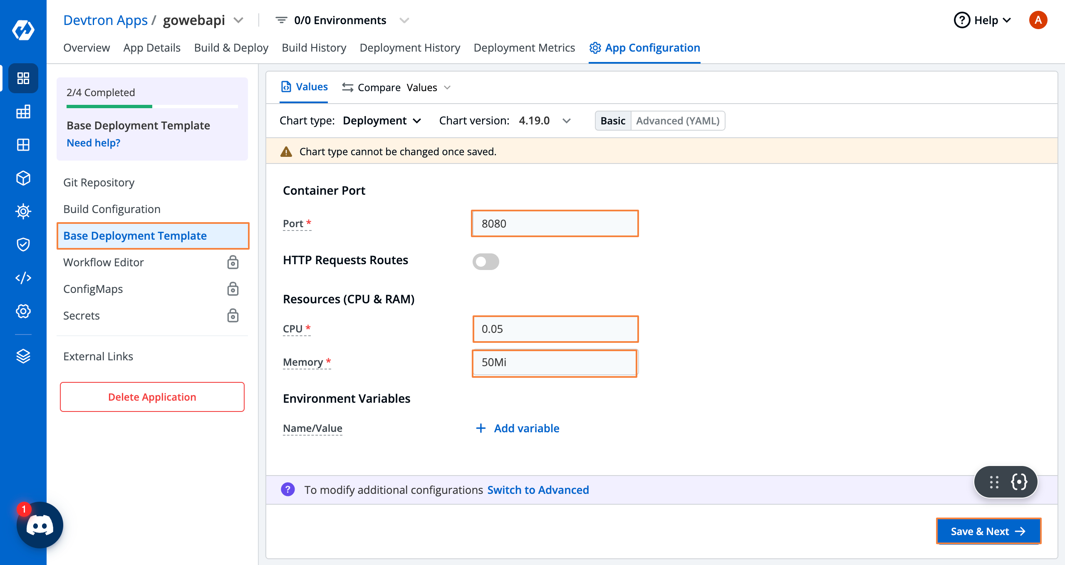Switch to the Overview tab
The image size is (1065, 565).
(x=87, y=48)
